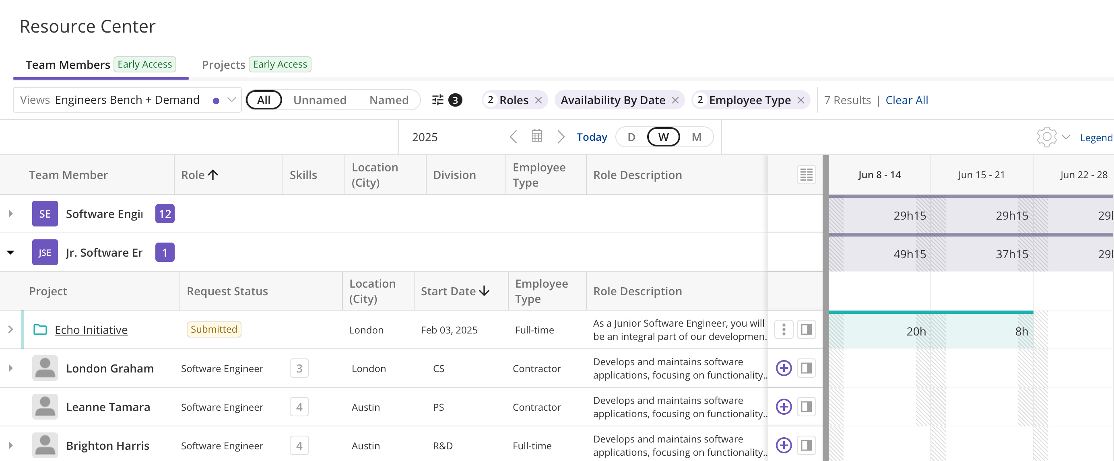
Task: Expand the Software Engineer role group
Action: [x=11, y=214]
